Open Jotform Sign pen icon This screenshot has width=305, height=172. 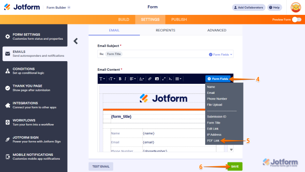tap(7, 139)
